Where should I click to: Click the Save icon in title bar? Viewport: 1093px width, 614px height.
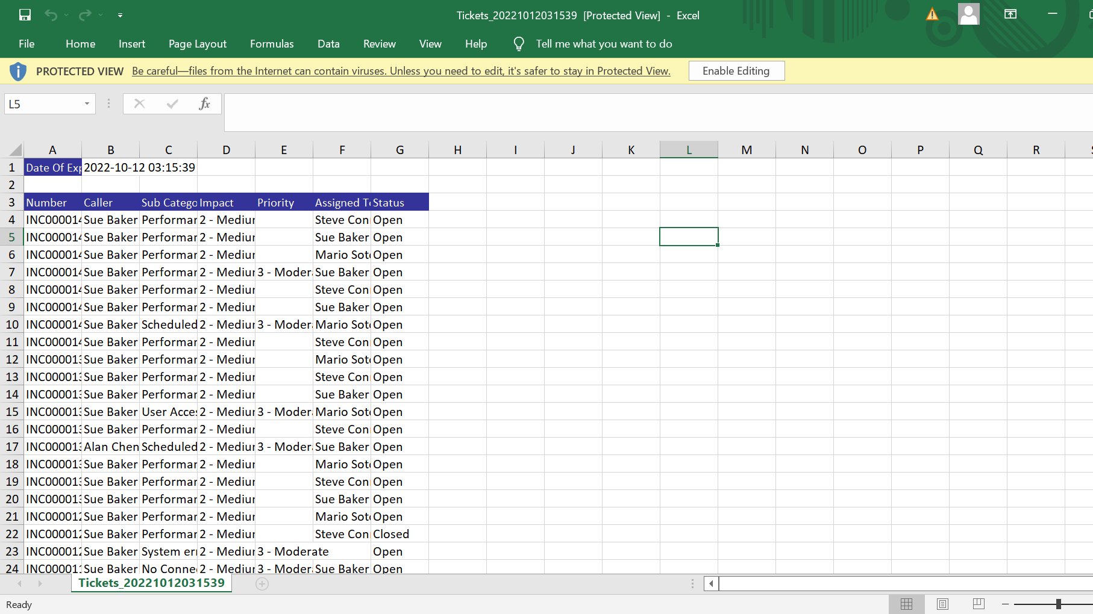click(25, 15)
